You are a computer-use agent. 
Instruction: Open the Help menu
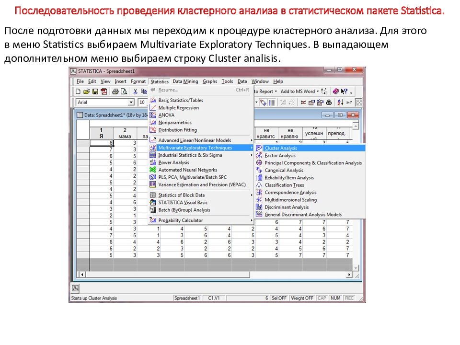pyautogui.click(x=278, y=81)
